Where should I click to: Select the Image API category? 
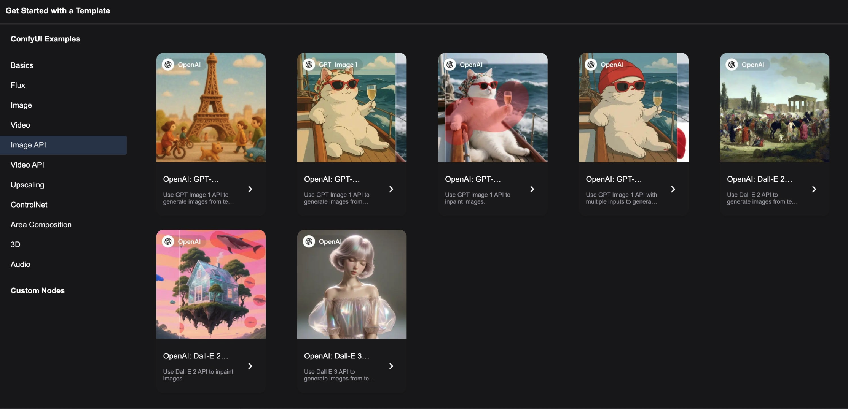click(x=63, y=145)
